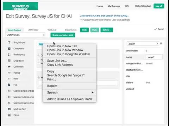169x126 pixels.
Task: Select Save Link As... menu entry
Action: point(57,61)
